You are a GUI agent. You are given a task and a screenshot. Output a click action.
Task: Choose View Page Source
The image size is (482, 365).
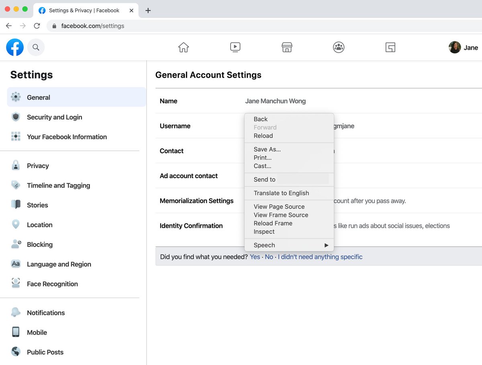pos(289,207)
